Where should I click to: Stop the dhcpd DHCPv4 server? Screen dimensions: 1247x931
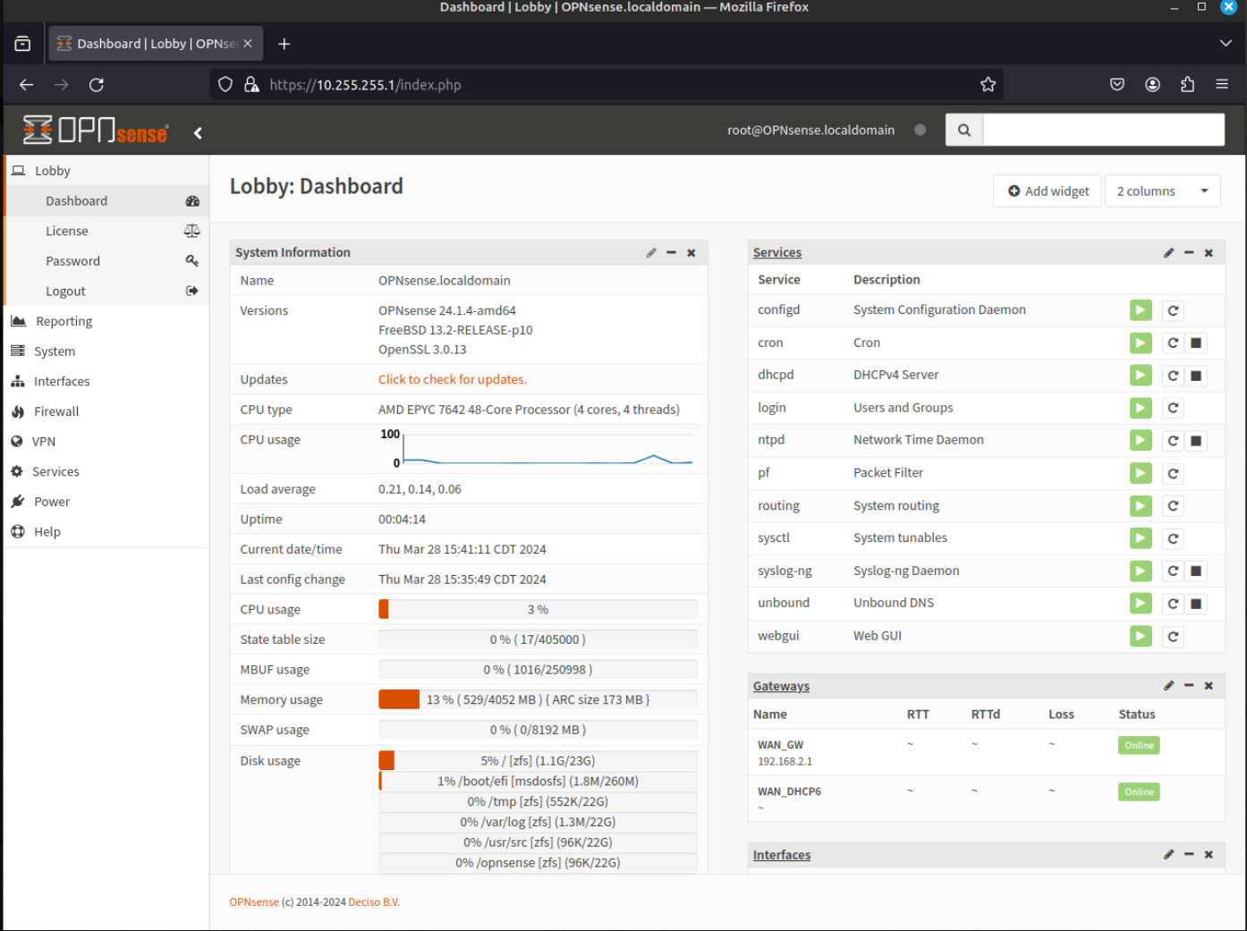point(1196,376)
